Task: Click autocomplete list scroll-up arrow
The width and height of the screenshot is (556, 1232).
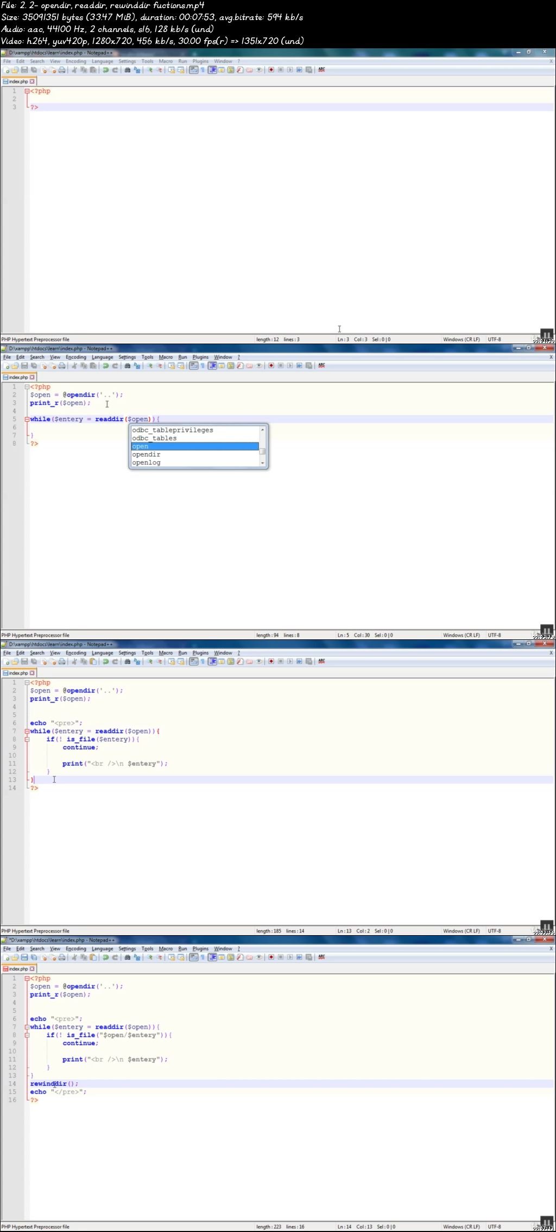Action: (x=263, y=430)
